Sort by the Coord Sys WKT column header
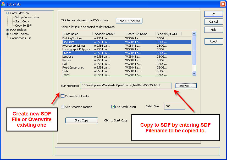The width and height of the screenshot is (227, 160). pos(169,34)
